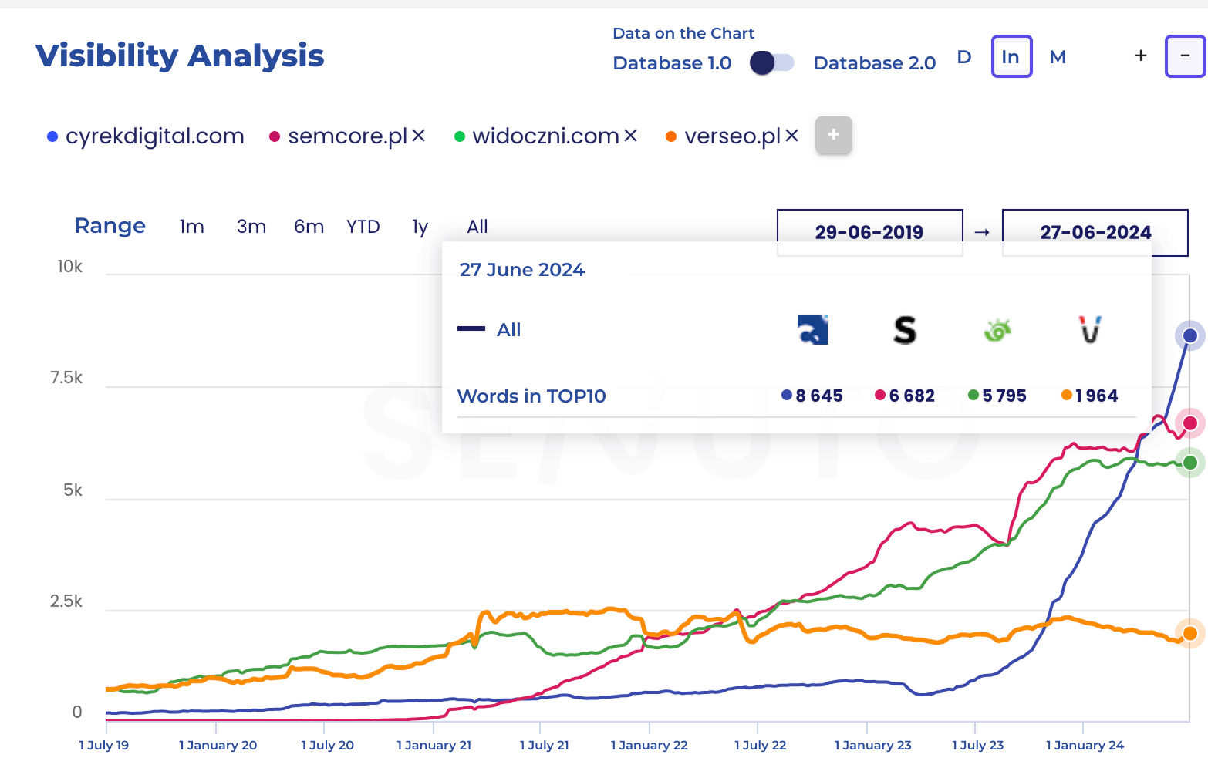
Task: Click the blue cyrekdigital legend color dot
Action: 52,136
